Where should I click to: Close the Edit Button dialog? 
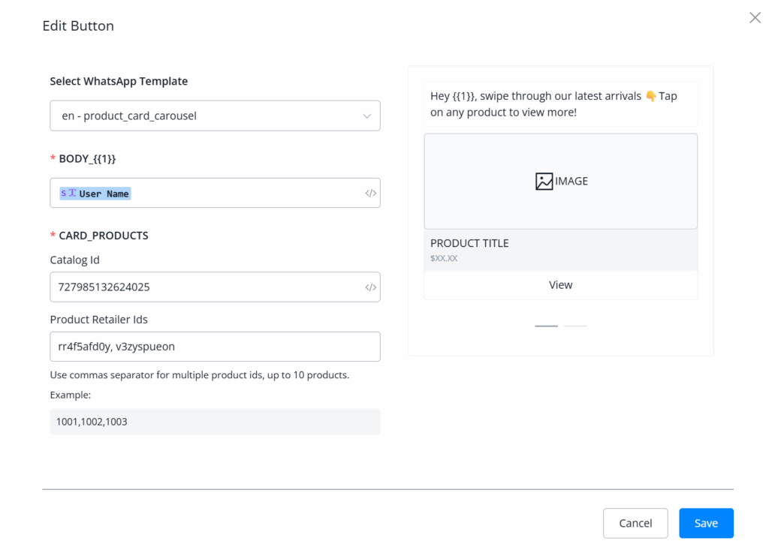[755, 18]
